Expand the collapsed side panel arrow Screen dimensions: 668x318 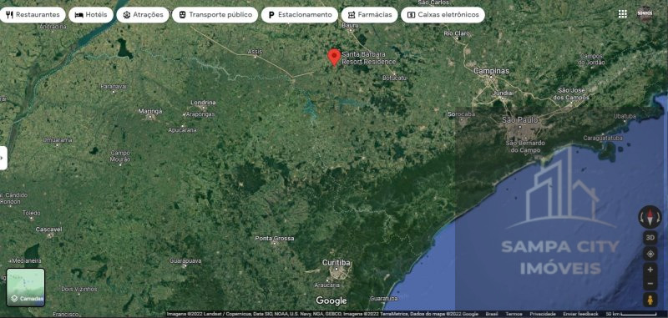[x=3, y=158]
